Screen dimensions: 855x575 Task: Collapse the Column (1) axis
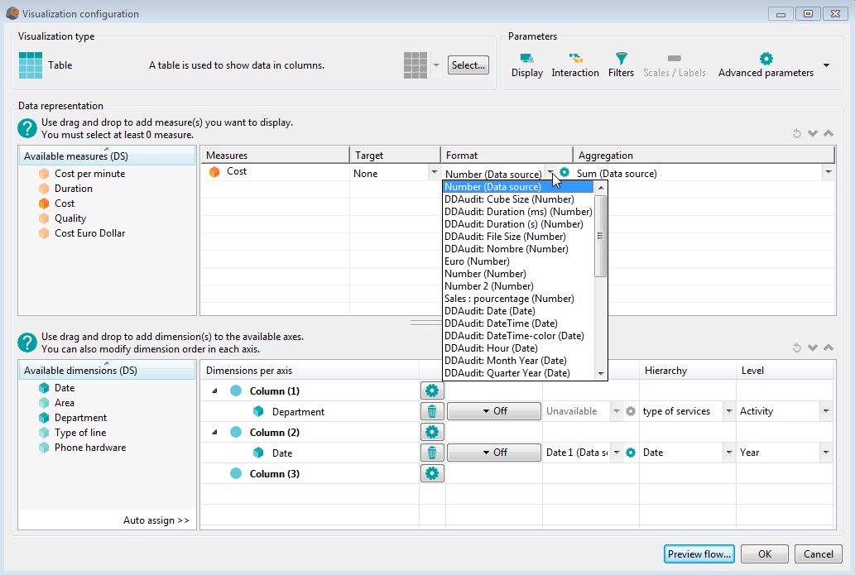pos(215,391)
